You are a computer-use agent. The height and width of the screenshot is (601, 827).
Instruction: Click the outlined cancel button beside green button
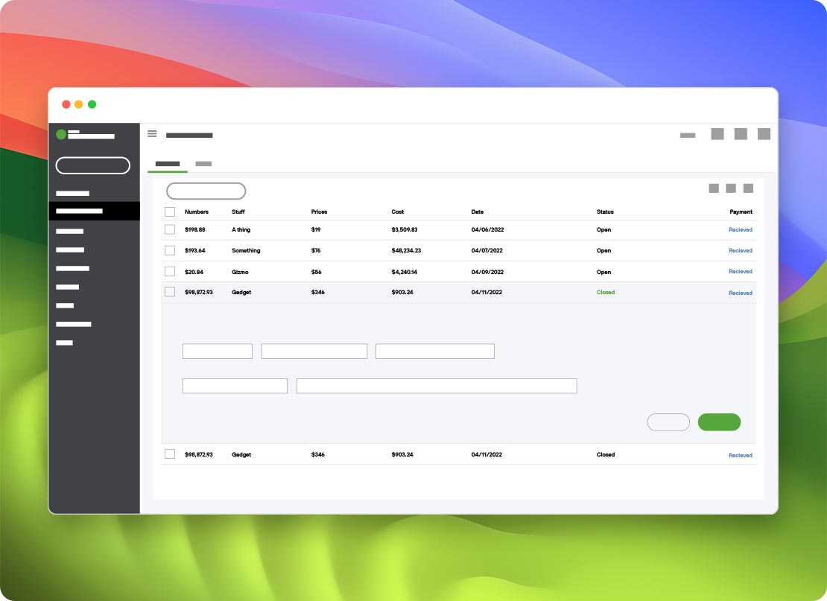tap(668, 422)
